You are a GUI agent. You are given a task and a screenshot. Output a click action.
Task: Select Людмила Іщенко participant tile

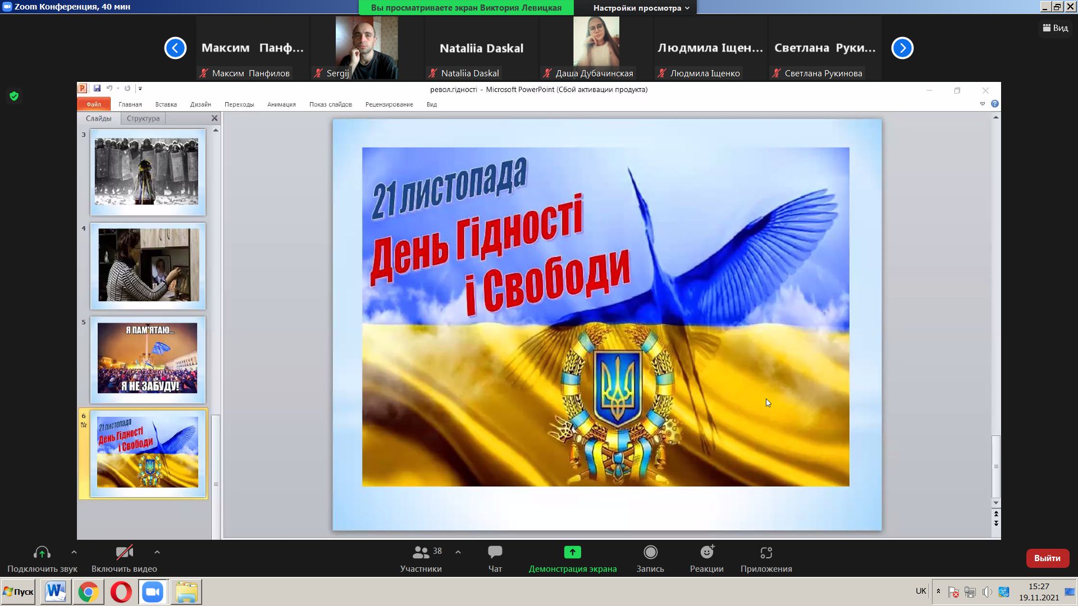click(x=710, y=48)
